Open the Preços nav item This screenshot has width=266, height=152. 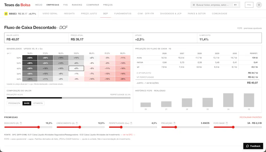point(108,5)
